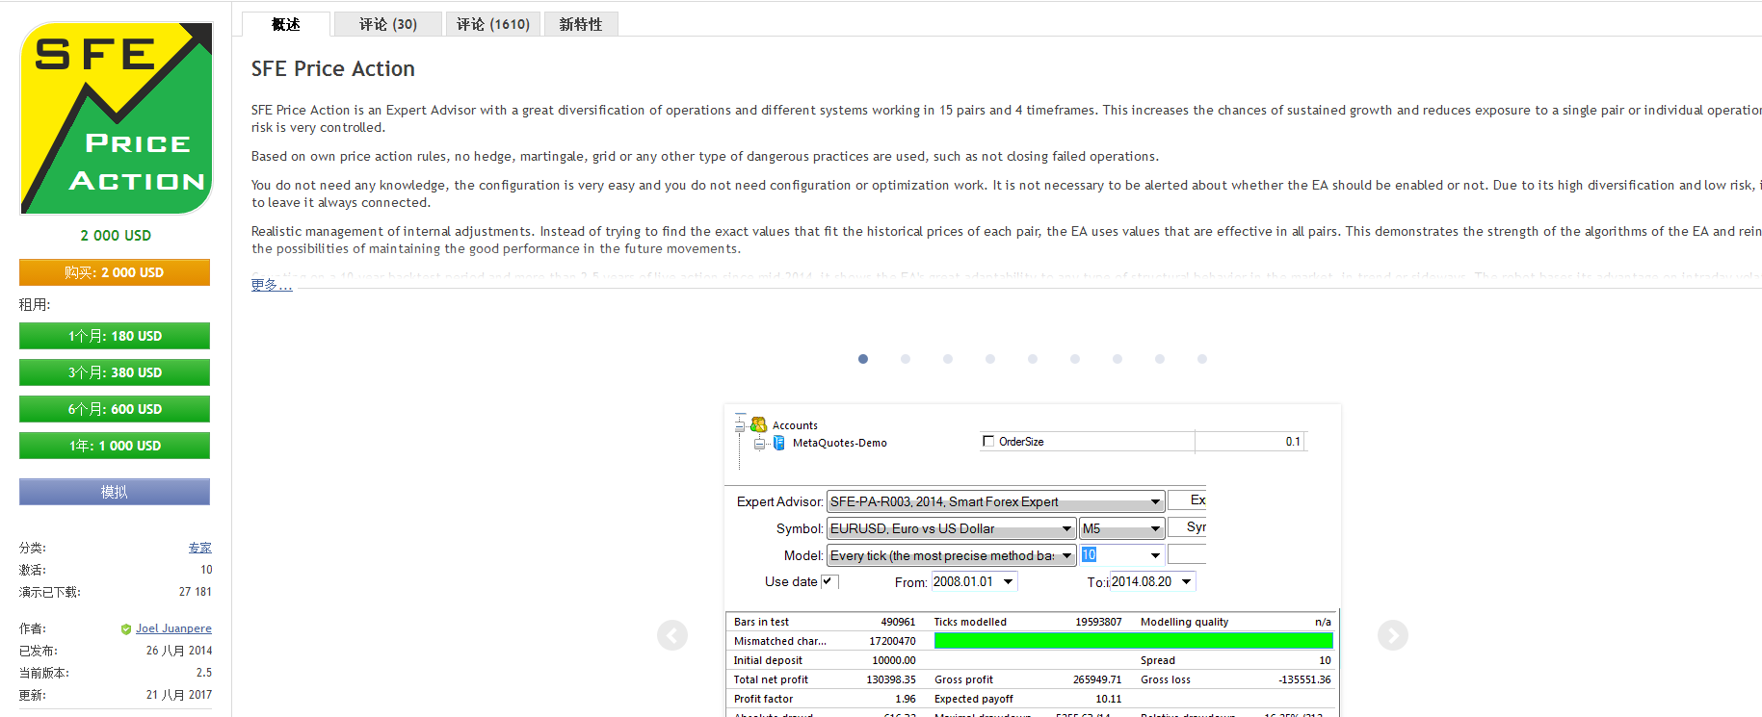Click the SFE Price Action heading
This screenshot has width=1762, height=717.
pos(333,69)
